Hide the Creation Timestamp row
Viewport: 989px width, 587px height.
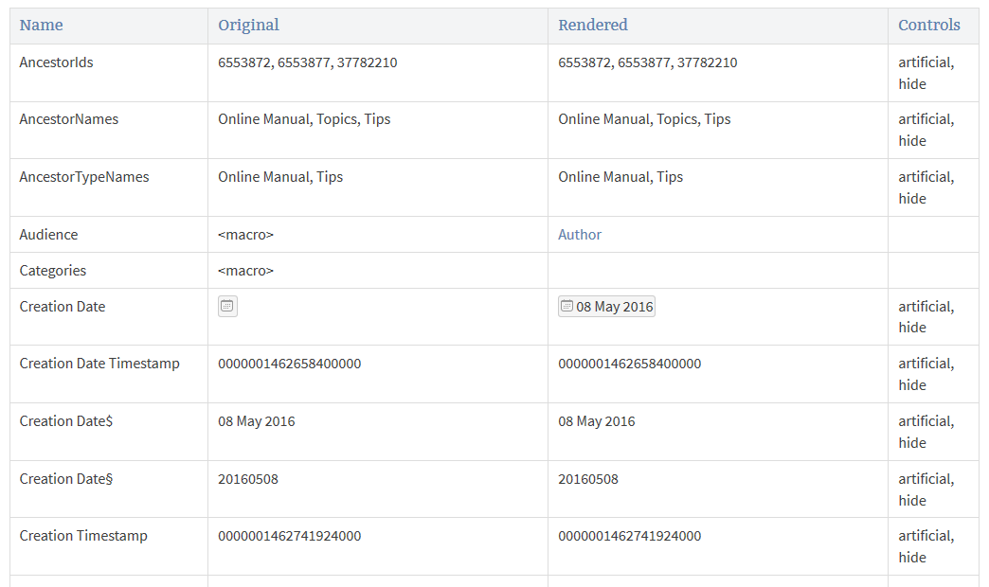(912, 558)
